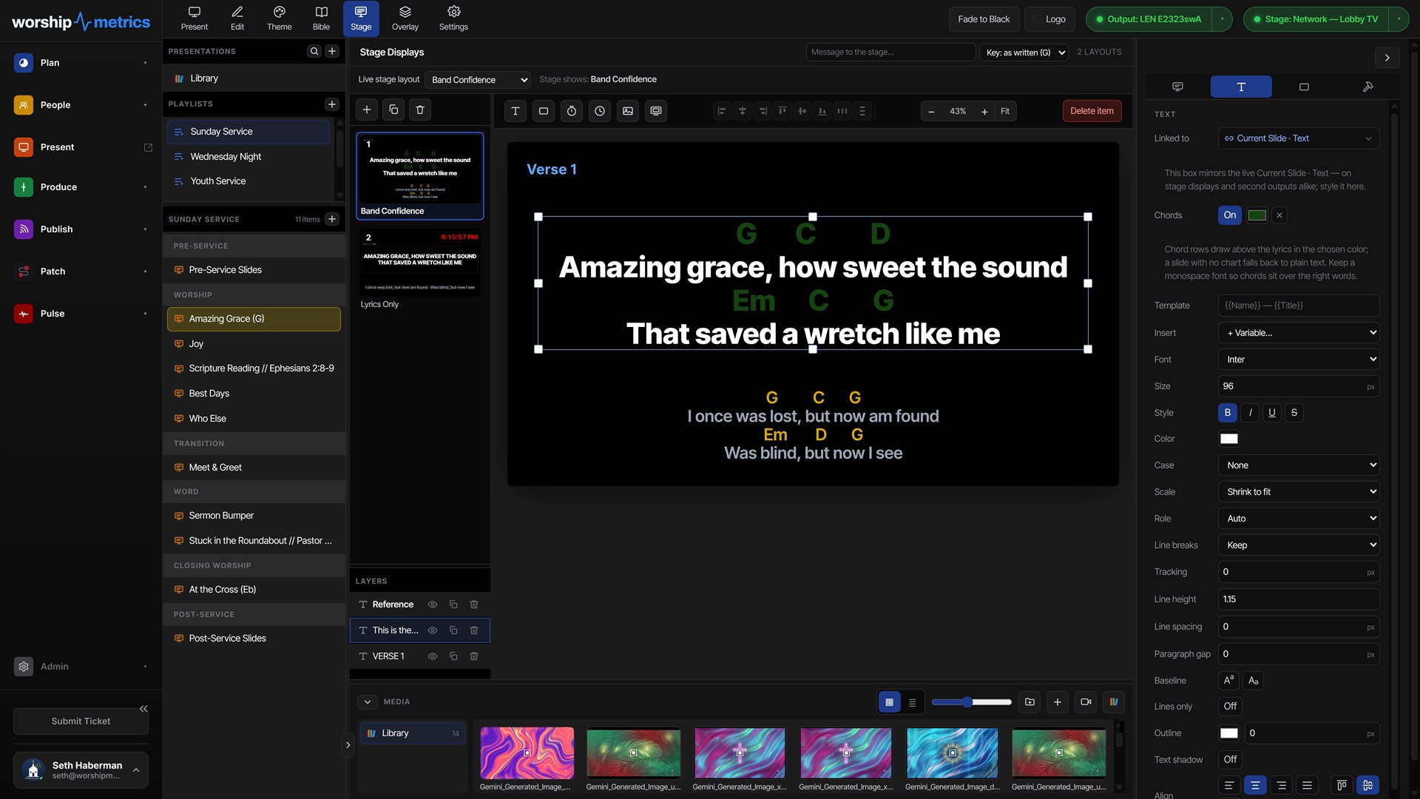
Task: Toggle Text shadow Off switch
Action: [1230, 760]
